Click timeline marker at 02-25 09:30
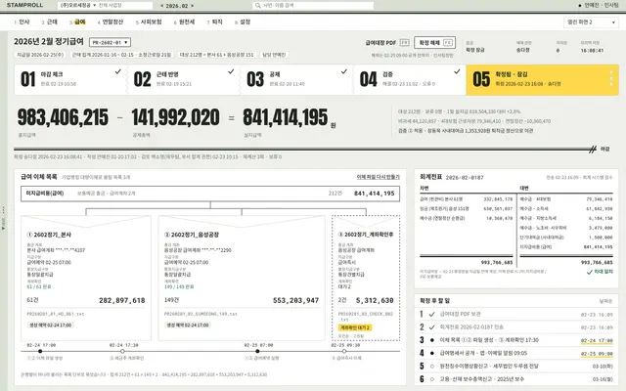The width and height of the screenshot is (626, 391). (x=344, y=351)
